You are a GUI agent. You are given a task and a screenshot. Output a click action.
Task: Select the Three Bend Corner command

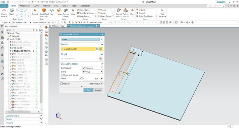[x=85, y=13]
